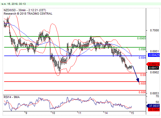Click the red 0.69214 price tag
Viewport: 161px width, 118px height.
[x=153, y=64]
